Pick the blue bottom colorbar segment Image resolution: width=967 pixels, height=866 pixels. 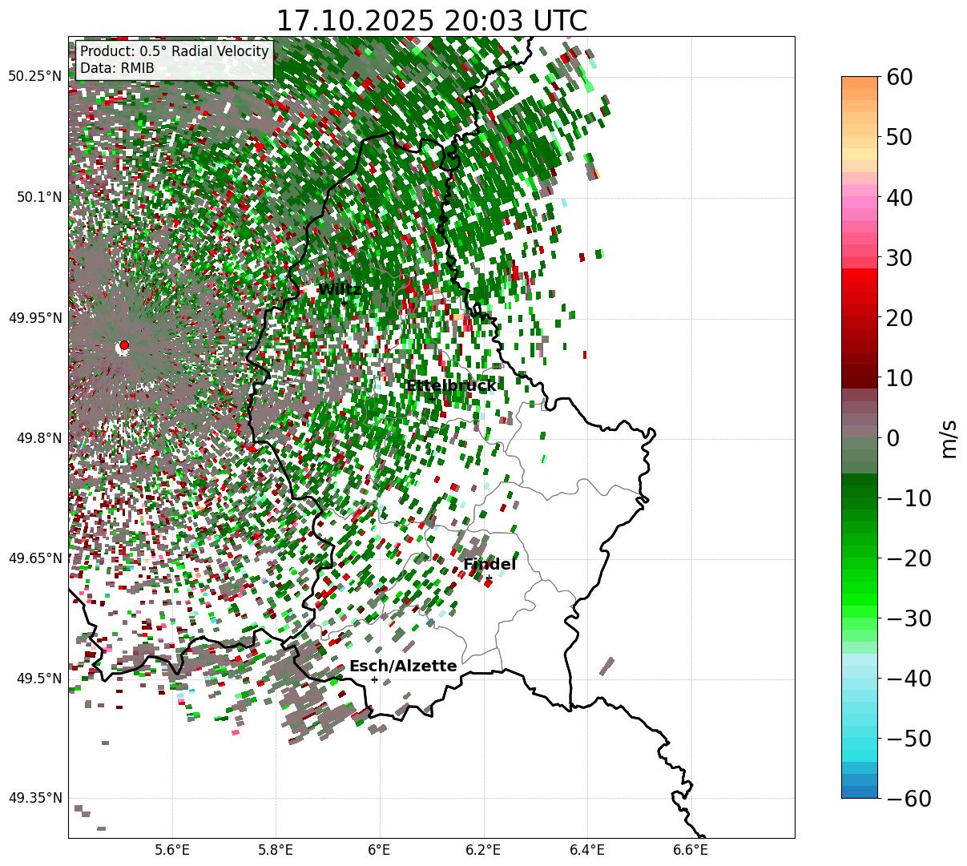point(860,791)
